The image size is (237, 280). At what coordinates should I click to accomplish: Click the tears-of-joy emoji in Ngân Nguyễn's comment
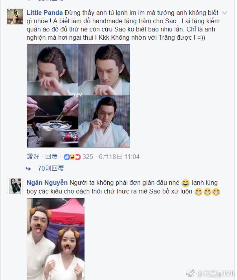185,183
